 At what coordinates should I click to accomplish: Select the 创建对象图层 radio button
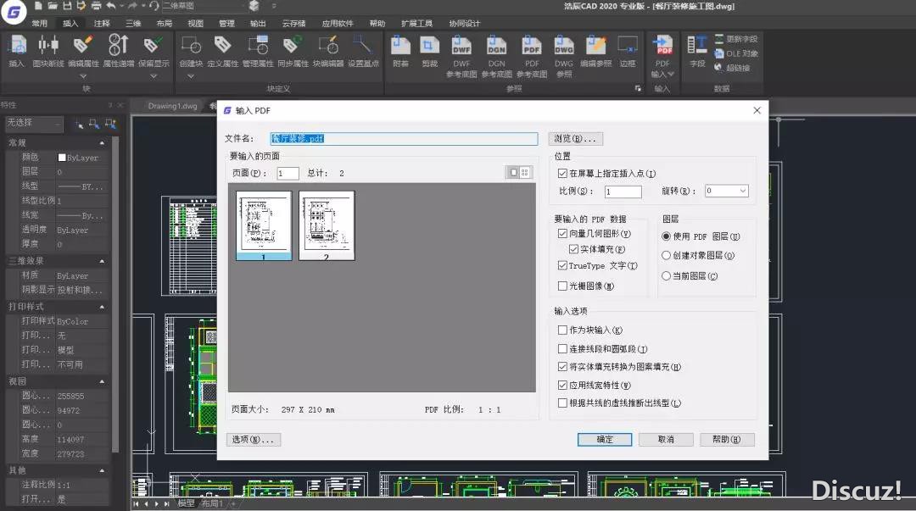[x=667, y=255]
